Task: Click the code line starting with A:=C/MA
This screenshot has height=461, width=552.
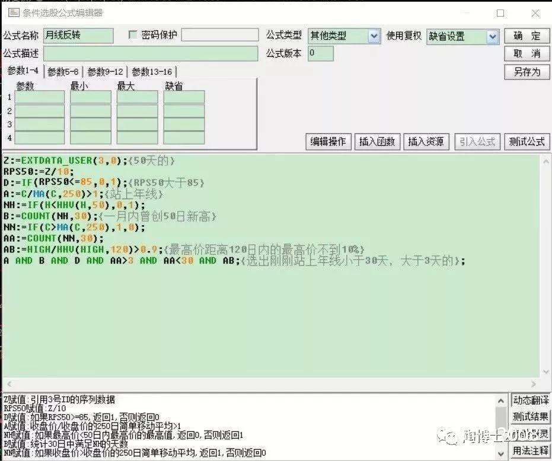Action: [83, 194]
